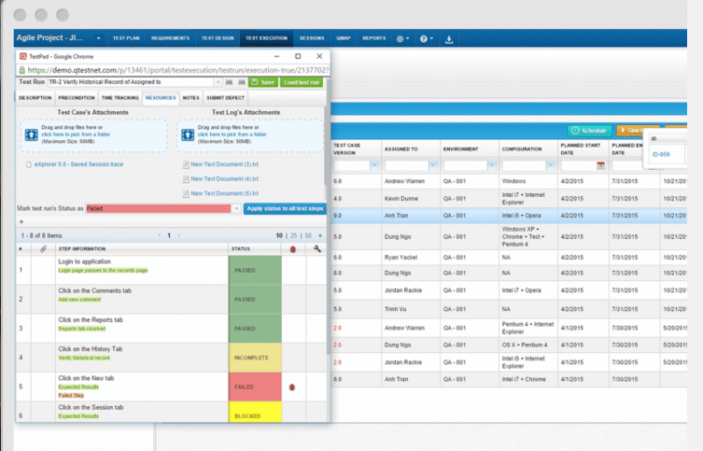Screen dimensions: 703x451
Task: Click the download icon in top navigation
Action: [449, 39]
